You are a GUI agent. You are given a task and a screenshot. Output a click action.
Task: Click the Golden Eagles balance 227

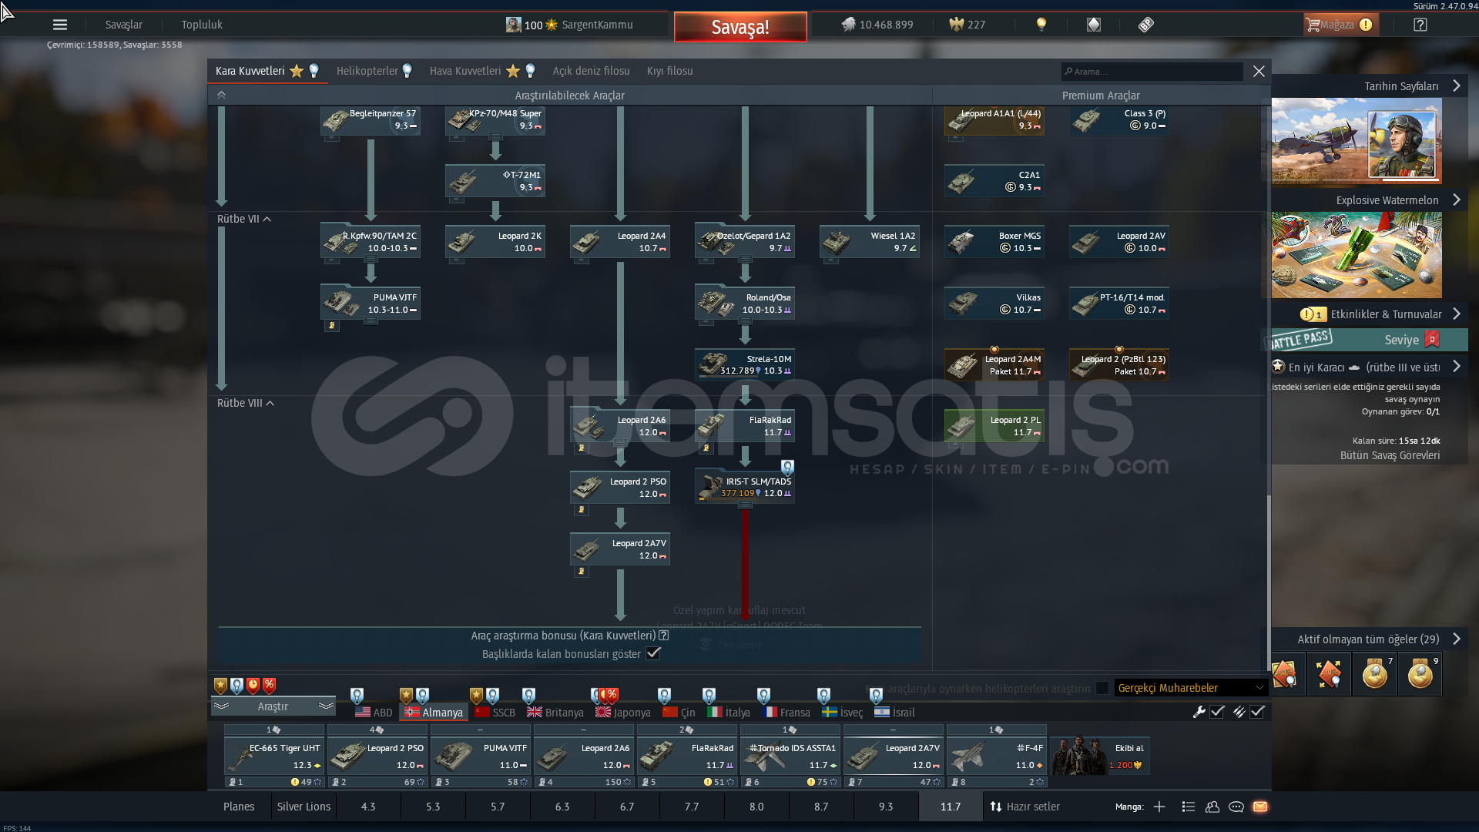coord(968,25)
